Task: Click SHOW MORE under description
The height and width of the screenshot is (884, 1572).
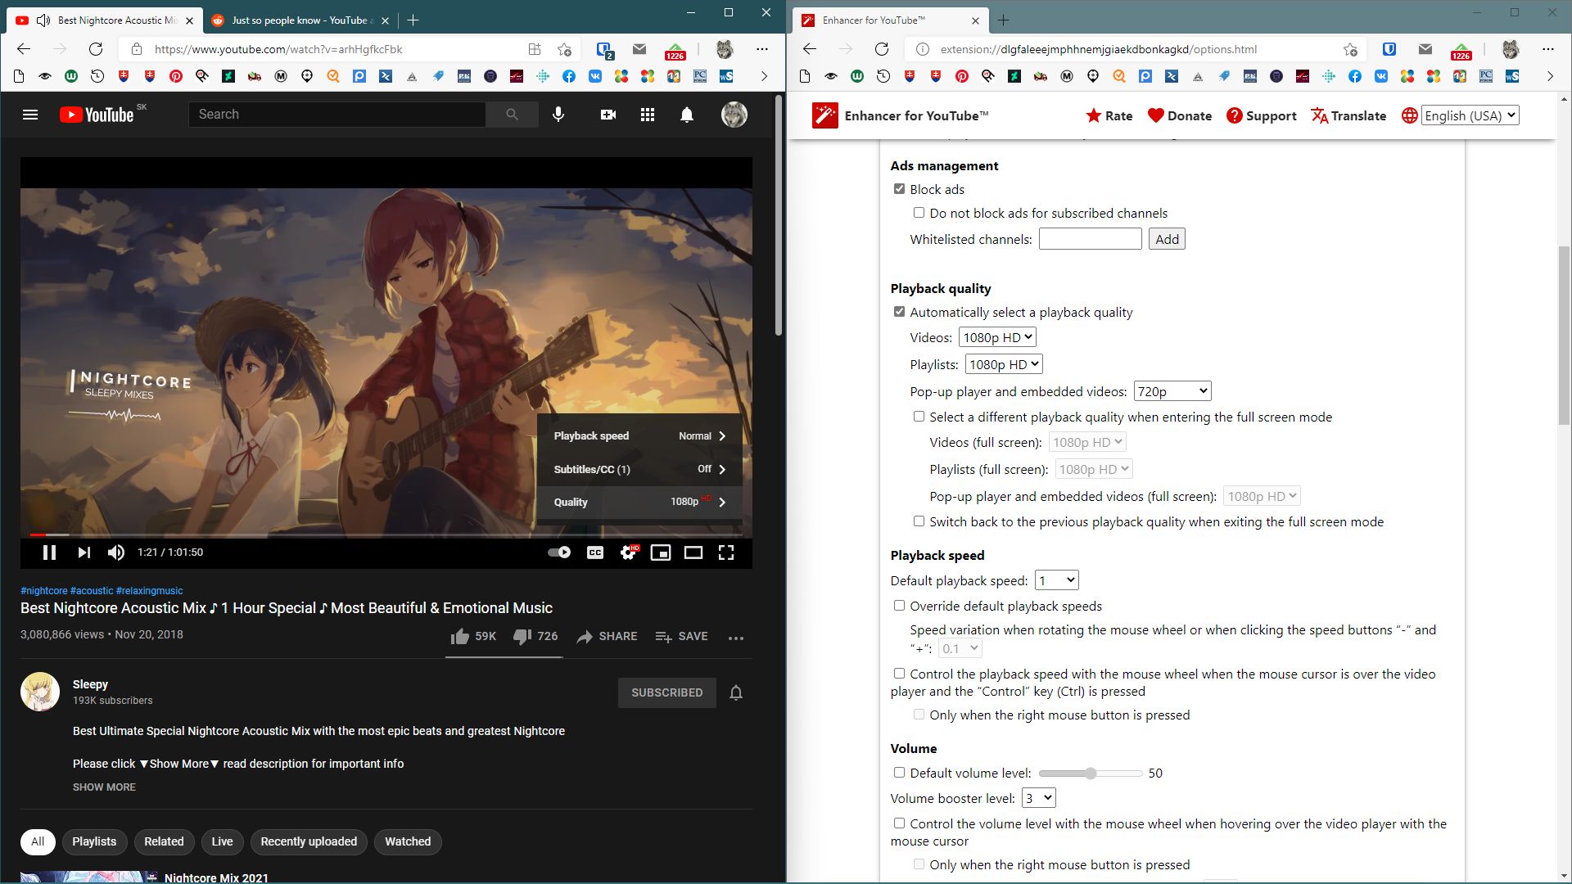Action: coord(104,787)
